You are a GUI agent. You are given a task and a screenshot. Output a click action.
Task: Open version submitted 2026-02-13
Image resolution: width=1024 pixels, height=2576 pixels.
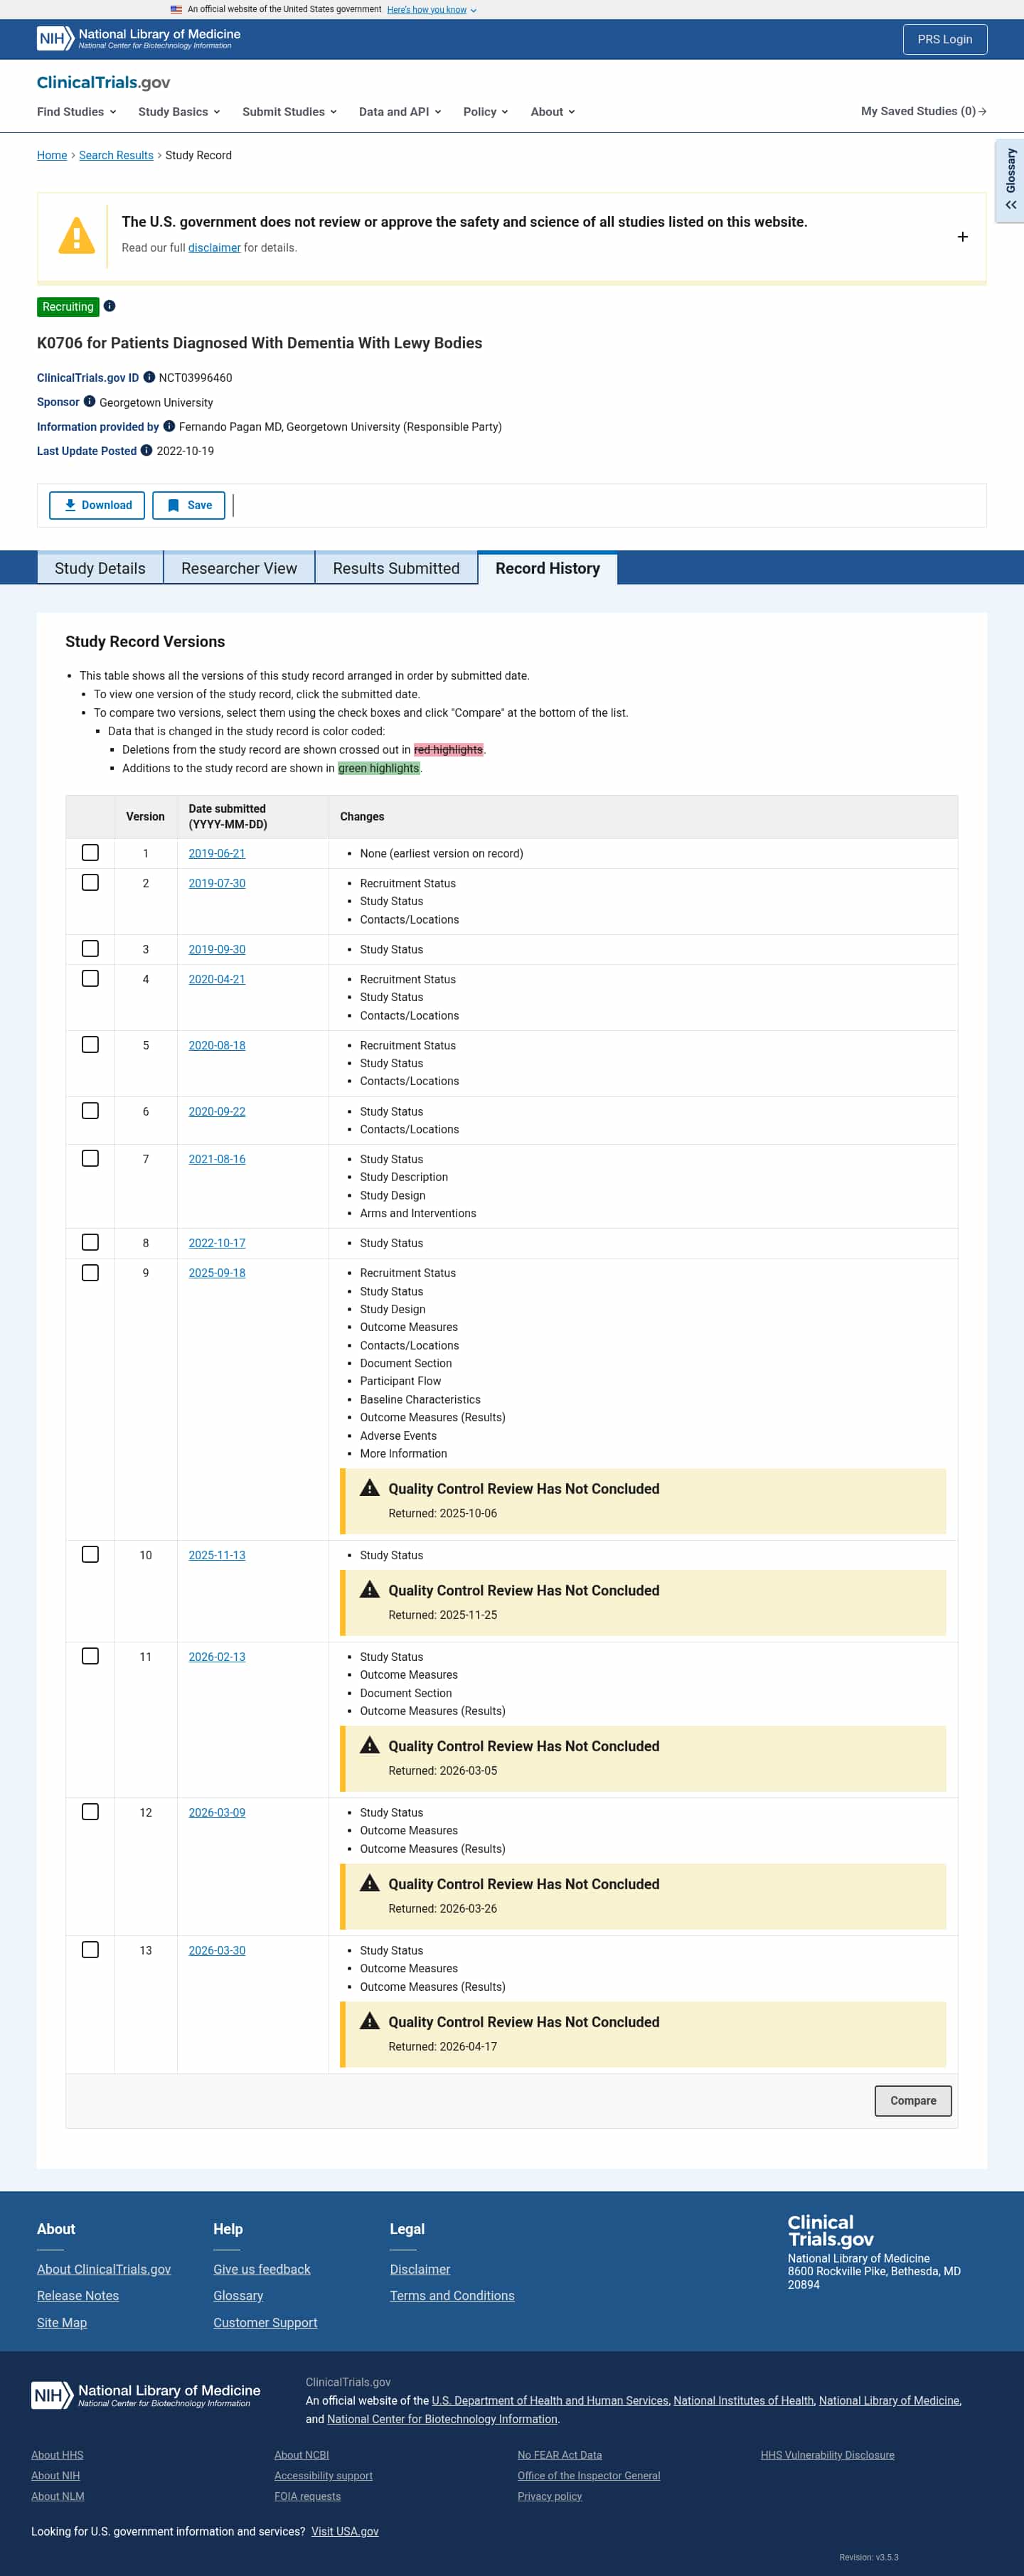coord(217,1657)
